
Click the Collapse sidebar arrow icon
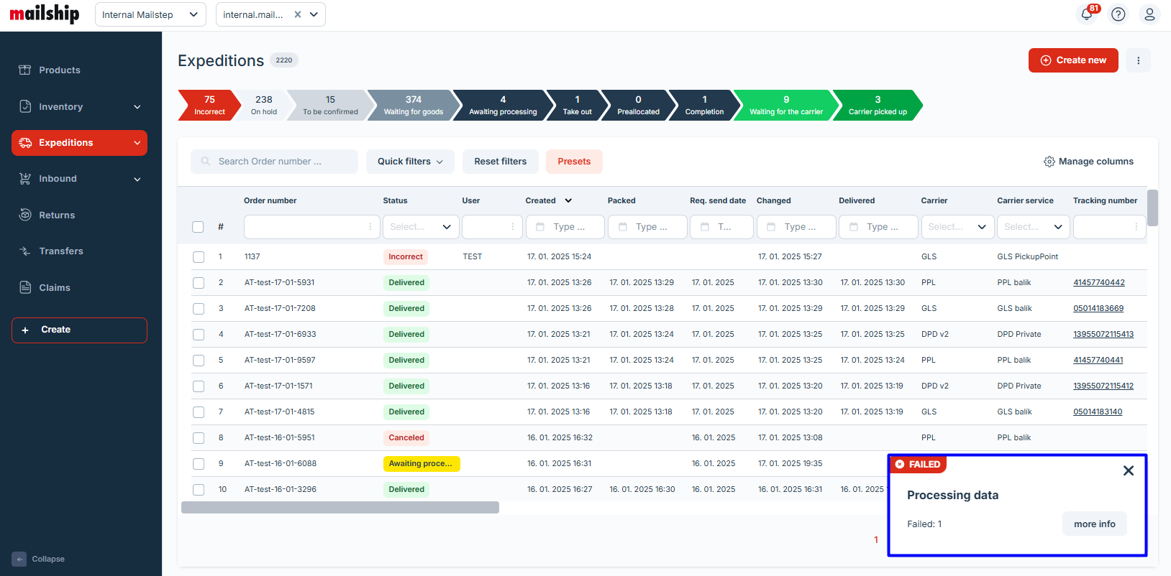click(19, 559)
